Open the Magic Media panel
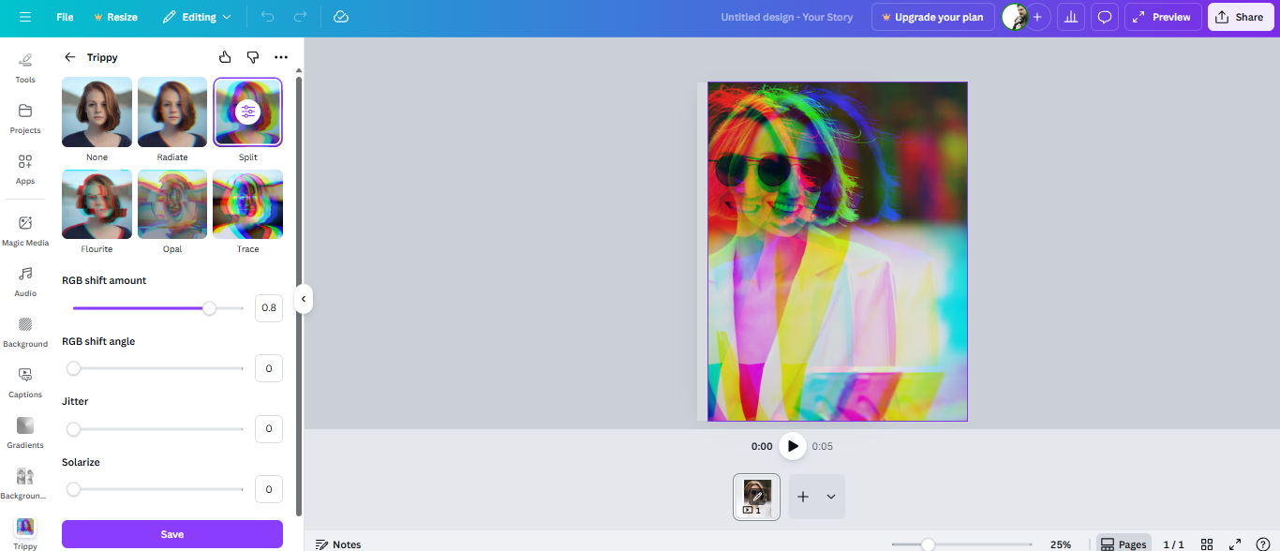Screen dimensions: 1280x551 [x=24, y=228]
